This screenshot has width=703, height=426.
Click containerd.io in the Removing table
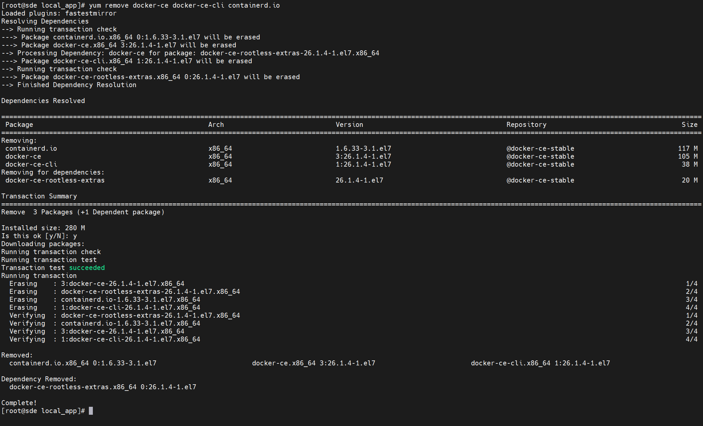click(x=31, y=148)
